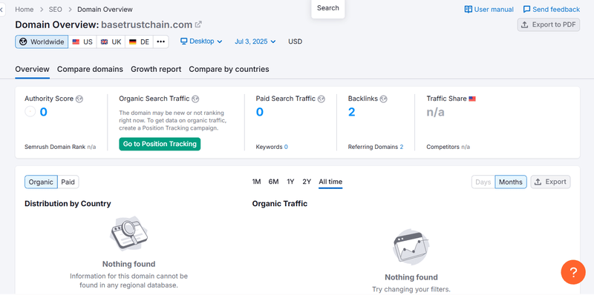Select the 2Y time range
Image resolution: width=594 pixels, height=295 pixels.
point(307,182)
